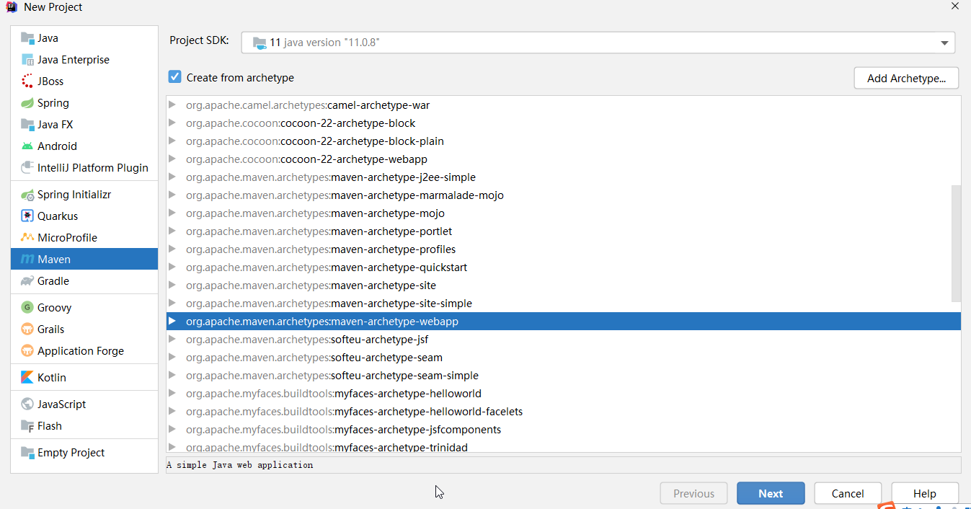Click the IntelliJ logo in title bar
Screen dimensions: 971x509
(12, 7)
